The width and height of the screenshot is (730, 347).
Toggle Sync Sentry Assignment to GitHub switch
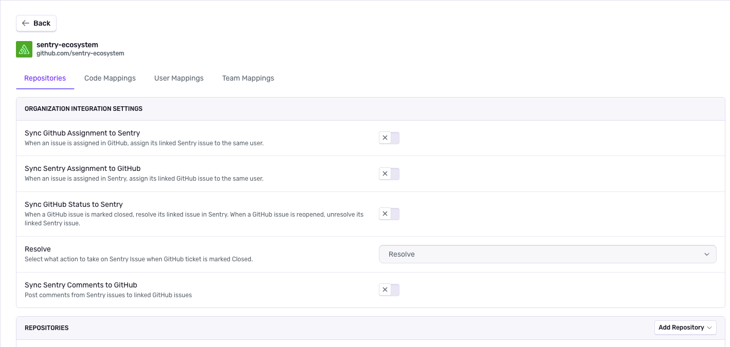pos(389,173)
